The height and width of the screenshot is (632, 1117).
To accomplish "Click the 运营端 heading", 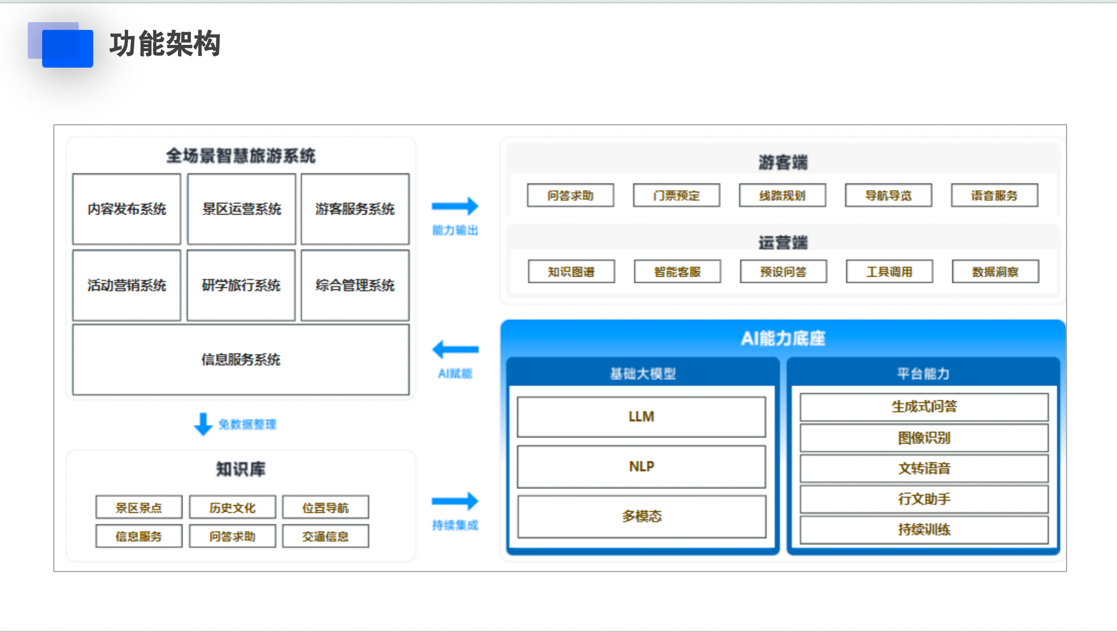I will 783,243.
